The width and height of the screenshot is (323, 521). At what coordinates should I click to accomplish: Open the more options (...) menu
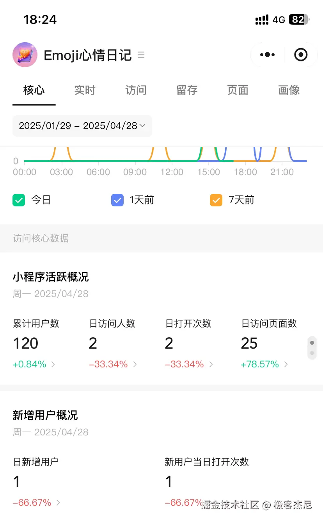coord(266,54)
